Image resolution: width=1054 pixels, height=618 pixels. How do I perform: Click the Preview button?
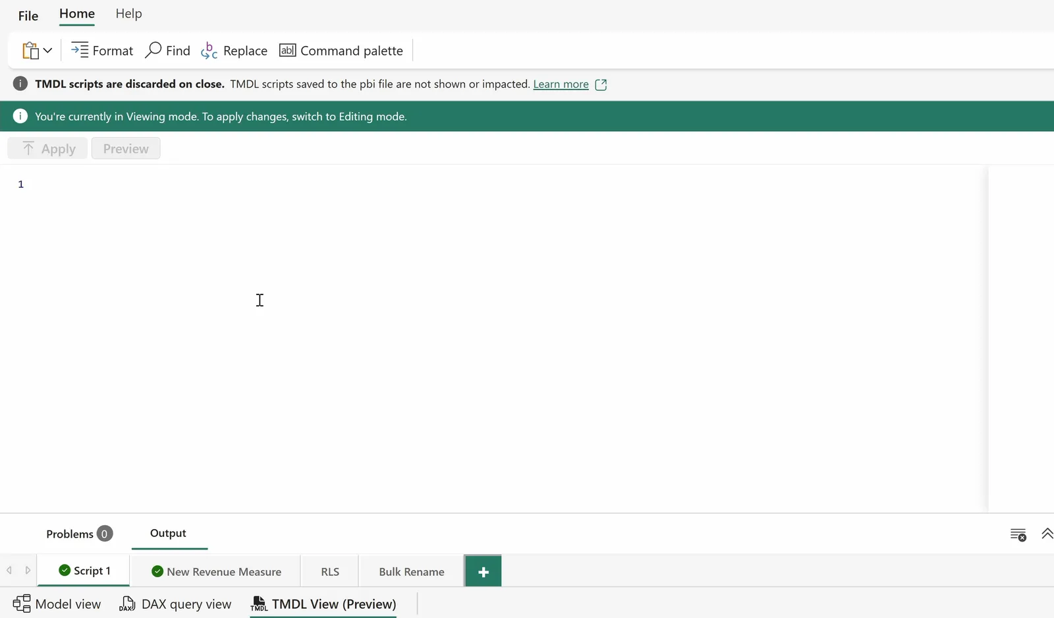126,148
